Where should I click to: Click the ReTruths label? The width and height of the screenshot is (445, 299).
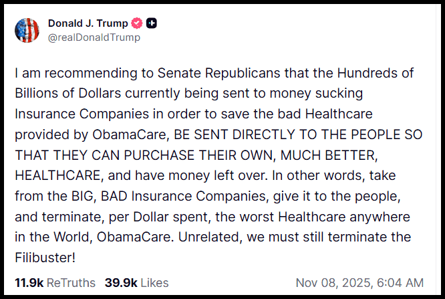click(71, 283)
